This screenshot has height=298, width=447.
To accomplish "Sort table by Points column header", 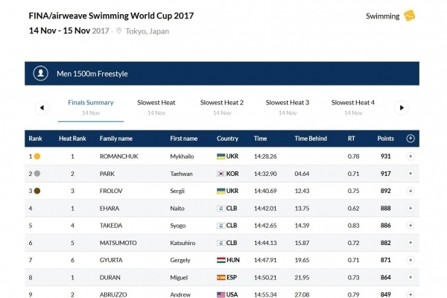I will click(386, 139).
